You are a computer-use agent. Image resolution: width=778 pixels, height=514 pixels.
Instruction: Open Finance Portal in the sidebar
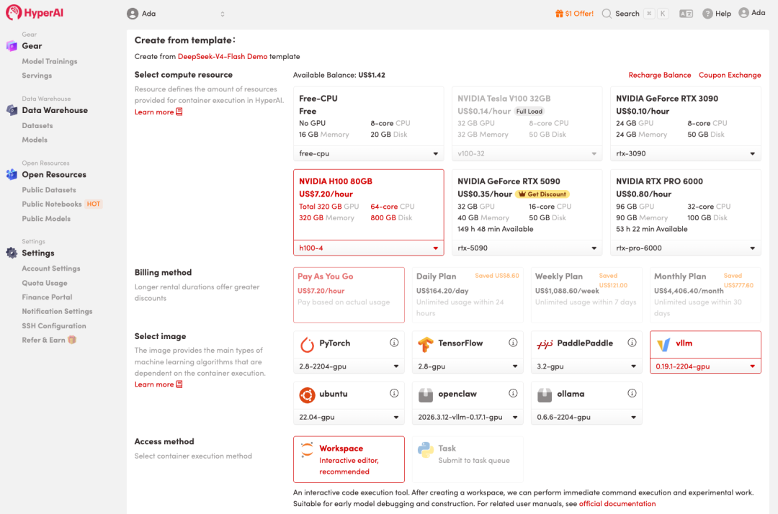(x=47, y=297)
